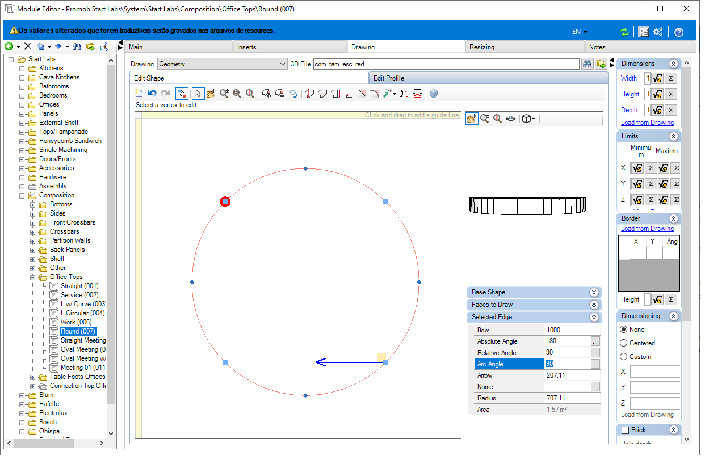Click the Width formula square-root button

(x=657, y=78)
